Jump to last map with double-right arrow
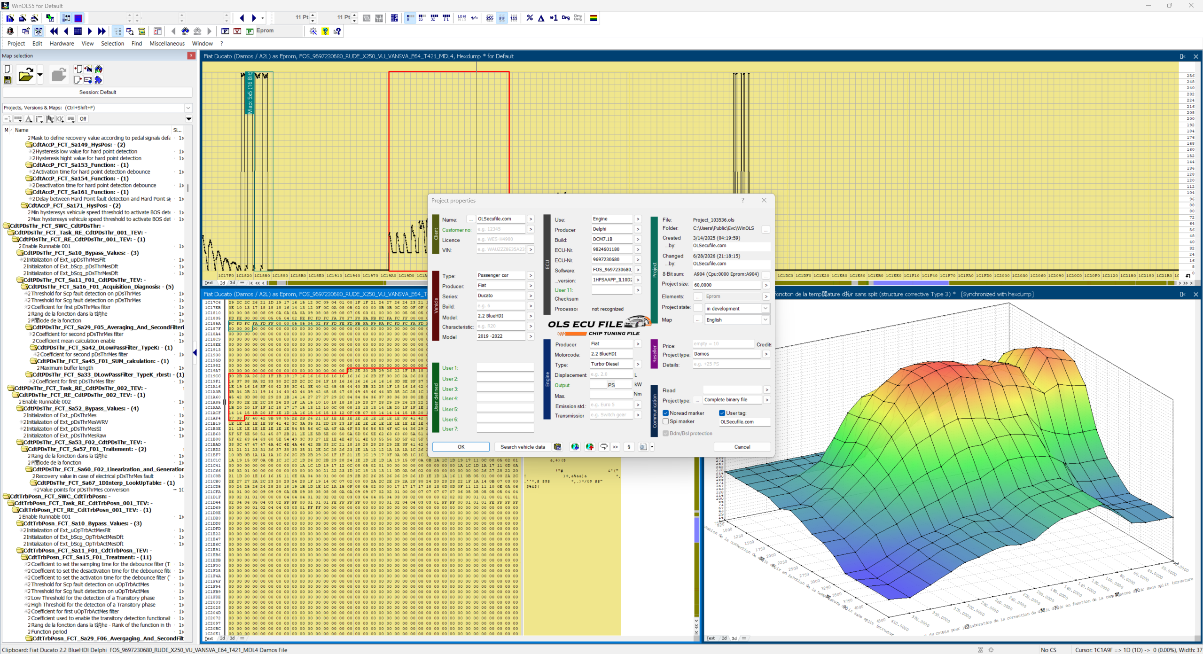 click(x=102, y=31)
